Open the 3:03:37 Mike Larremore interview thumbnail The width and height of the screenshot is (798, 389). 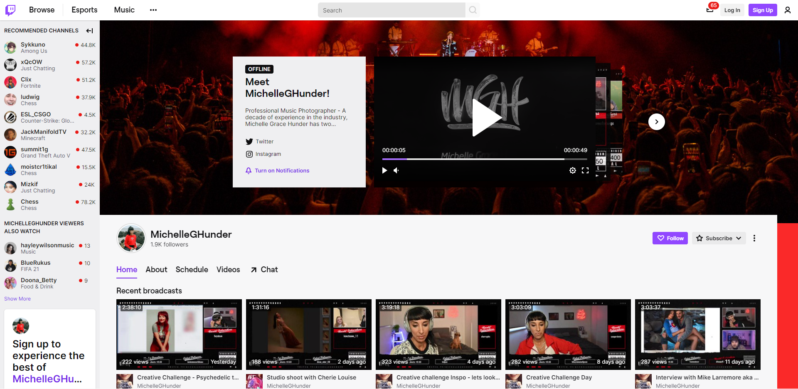point(698,335)
